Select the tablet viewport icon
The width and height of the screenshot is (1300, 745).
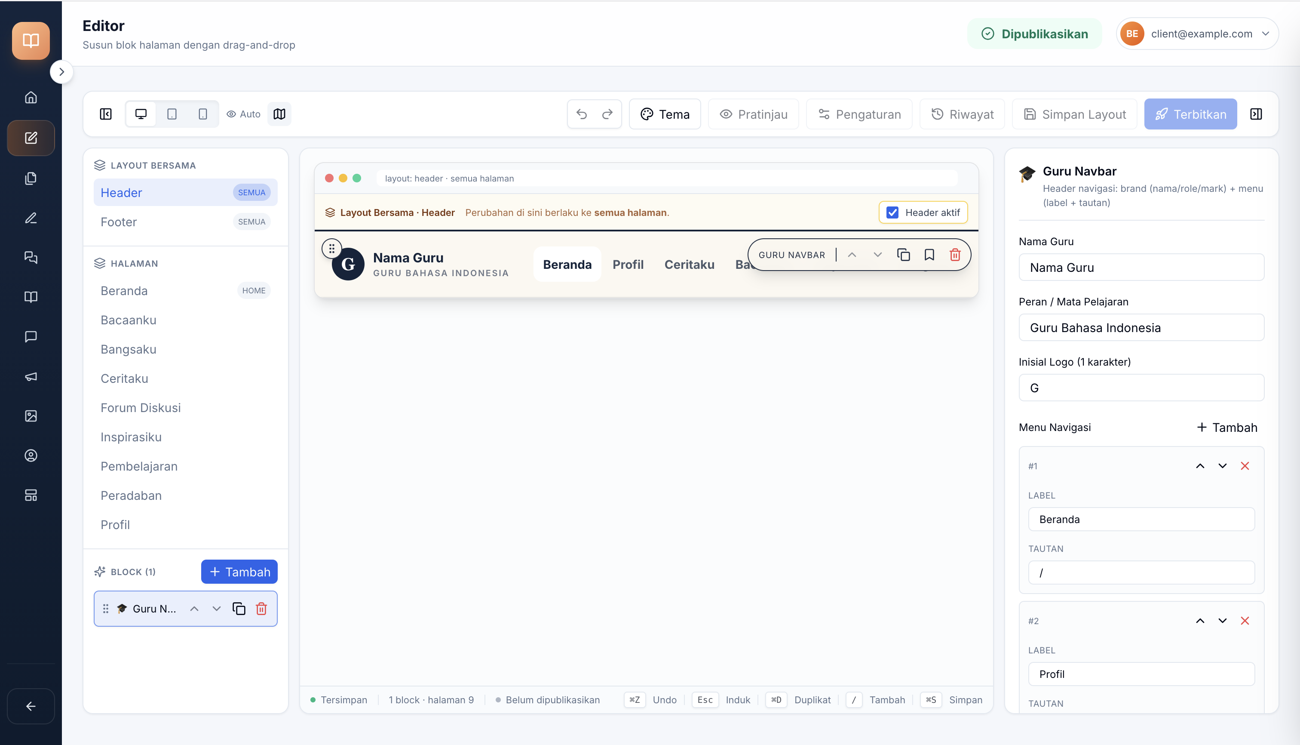172,114
